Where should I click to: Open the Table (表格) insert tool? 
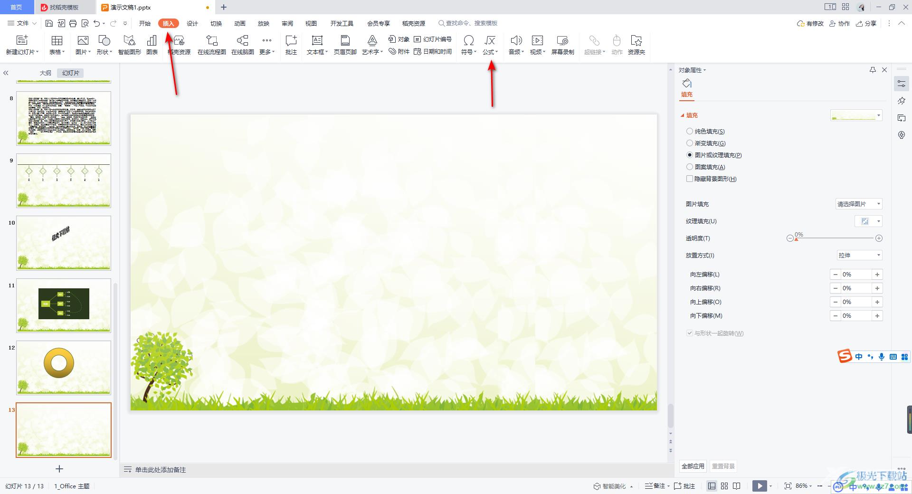click(x=57, y=45)
